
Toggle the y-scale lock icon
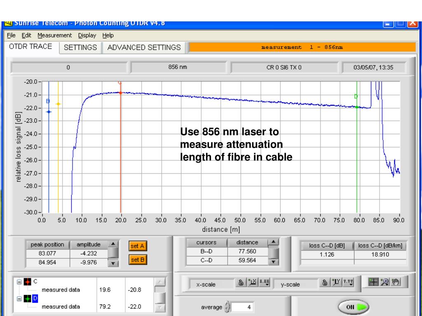click(x=325, y=282)
